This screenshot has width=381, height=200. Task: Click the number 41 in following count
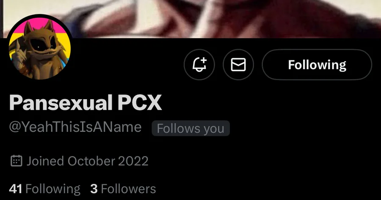pos(16,189)
